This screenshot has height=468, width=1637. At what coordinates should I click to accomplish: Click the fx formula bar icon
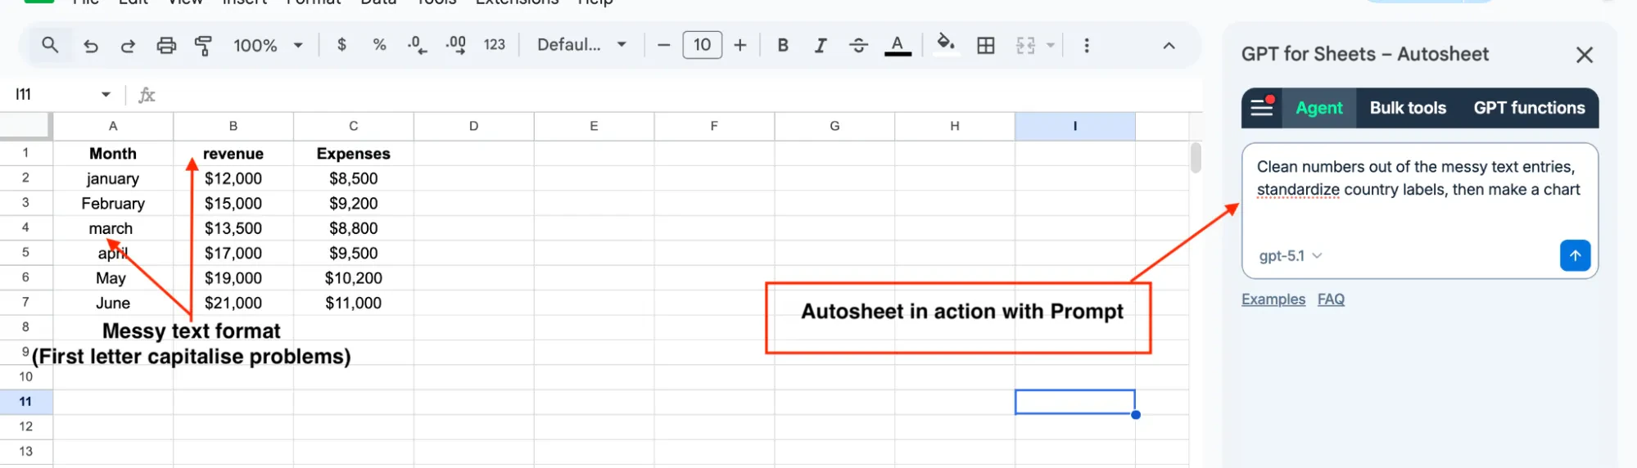point(147,95)
